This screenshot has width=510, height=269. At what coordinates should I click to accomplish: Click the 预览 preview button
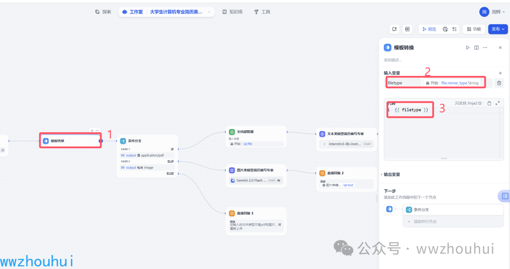pyautogui.click(x=429, y=29)
